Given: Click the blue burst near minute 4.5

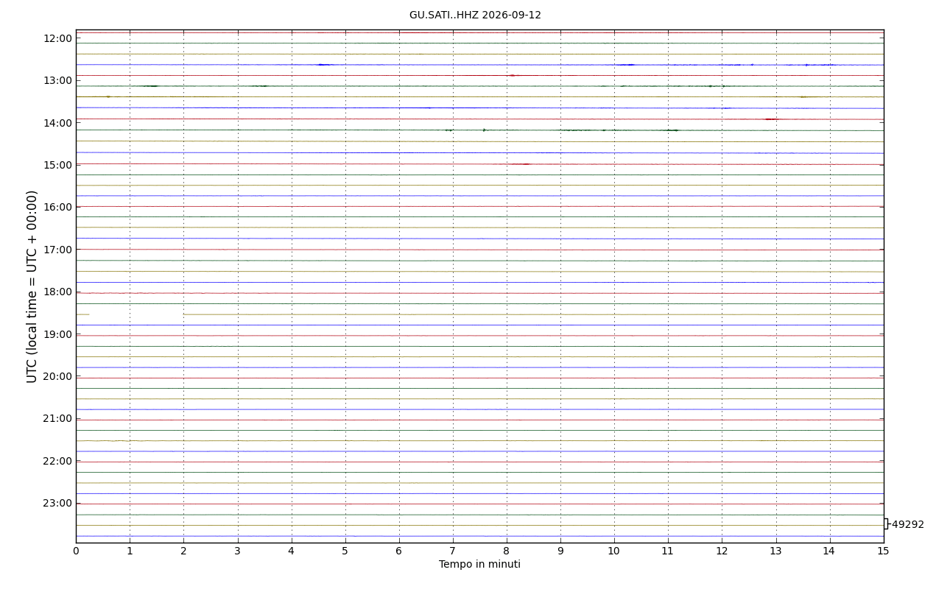Looking at the screenshot, I should [x=323, y=65].
